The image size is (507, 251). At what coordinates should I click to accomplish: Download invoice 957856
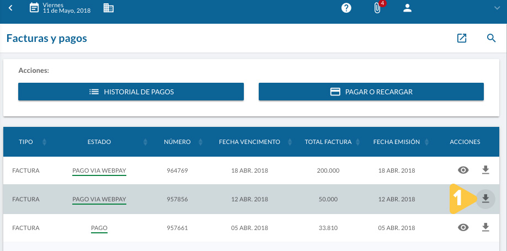485,199
